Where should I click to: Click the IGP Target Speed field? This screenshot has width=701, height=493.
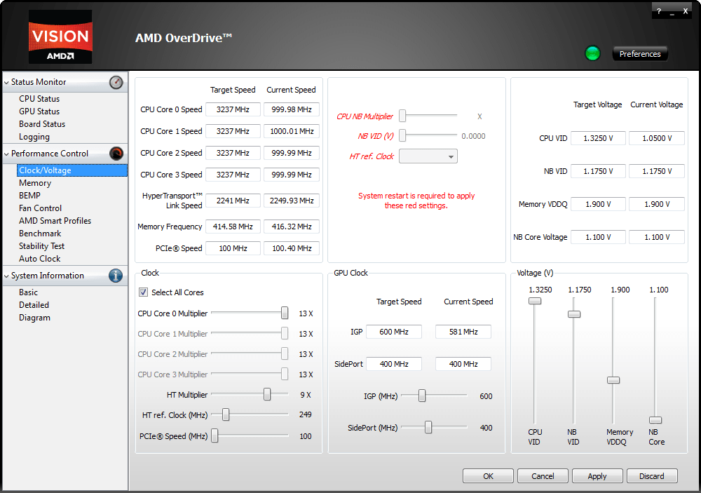click(394, 332)
